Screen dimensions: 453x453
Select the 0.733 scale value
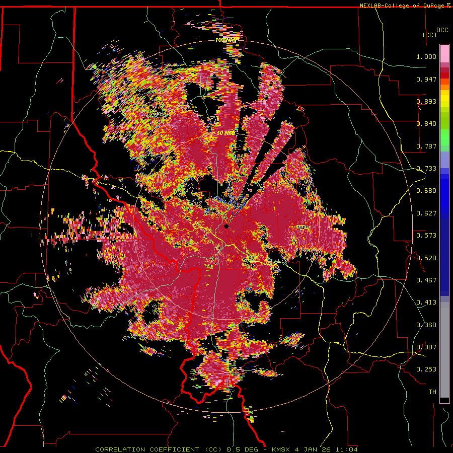426,169
